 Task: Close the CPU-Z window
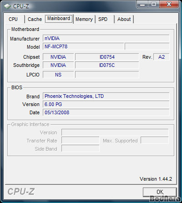pyautogui.click(x=169, y=4)
